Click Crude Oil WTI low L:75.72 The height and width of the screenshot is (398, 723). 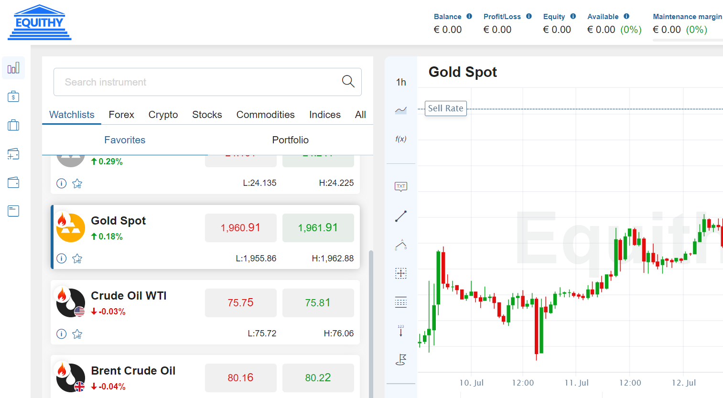pyautogui.click(x=262, y=333)
